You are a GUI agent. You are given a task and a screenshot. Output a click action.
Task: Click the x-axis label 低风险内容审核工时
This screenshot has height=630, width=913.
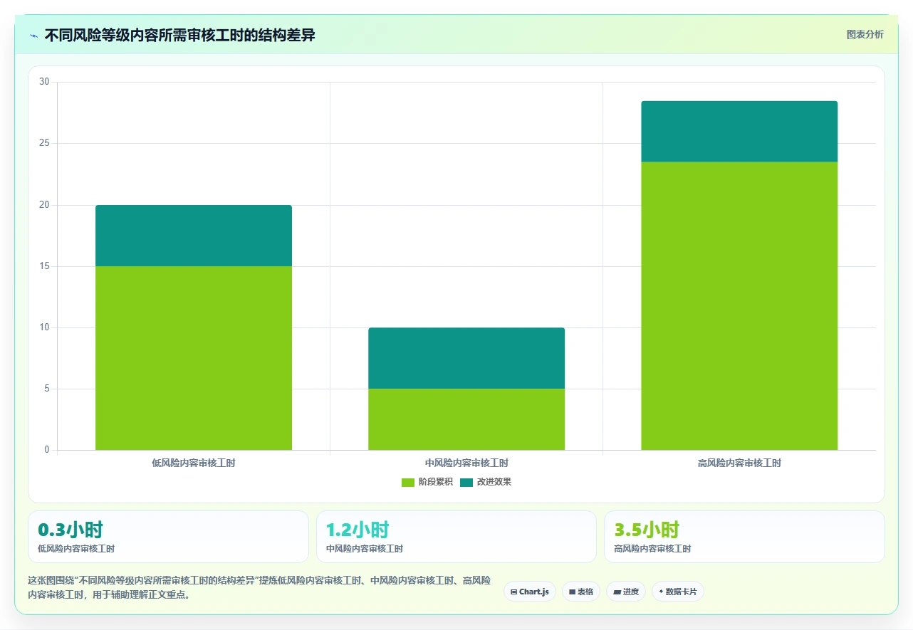click(x=194, y=463)
